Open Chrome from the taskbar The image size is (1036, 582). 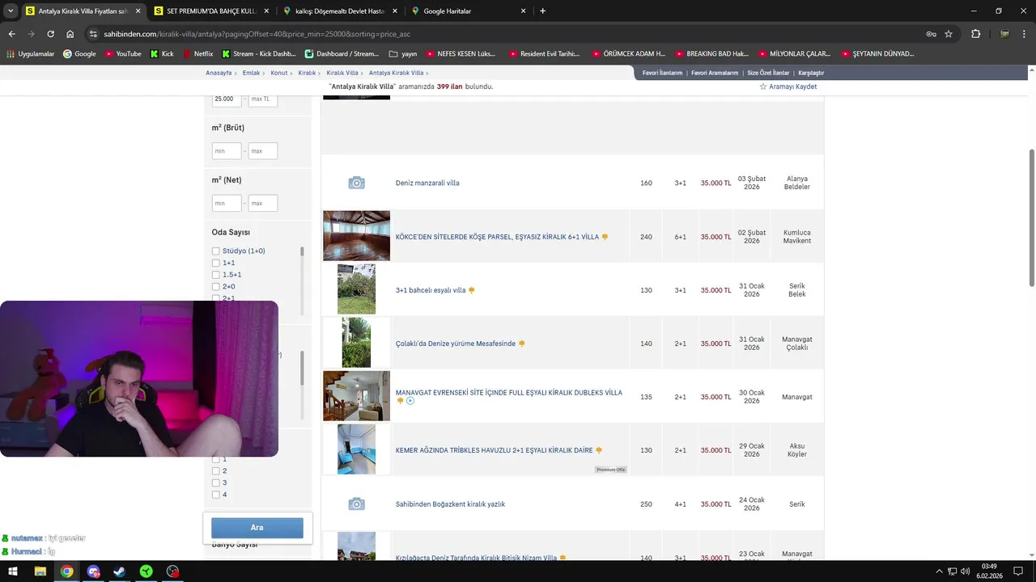click(x=66, y=571)
